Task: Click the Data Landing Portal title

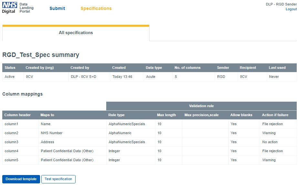Action: click(x=26, y=8)
